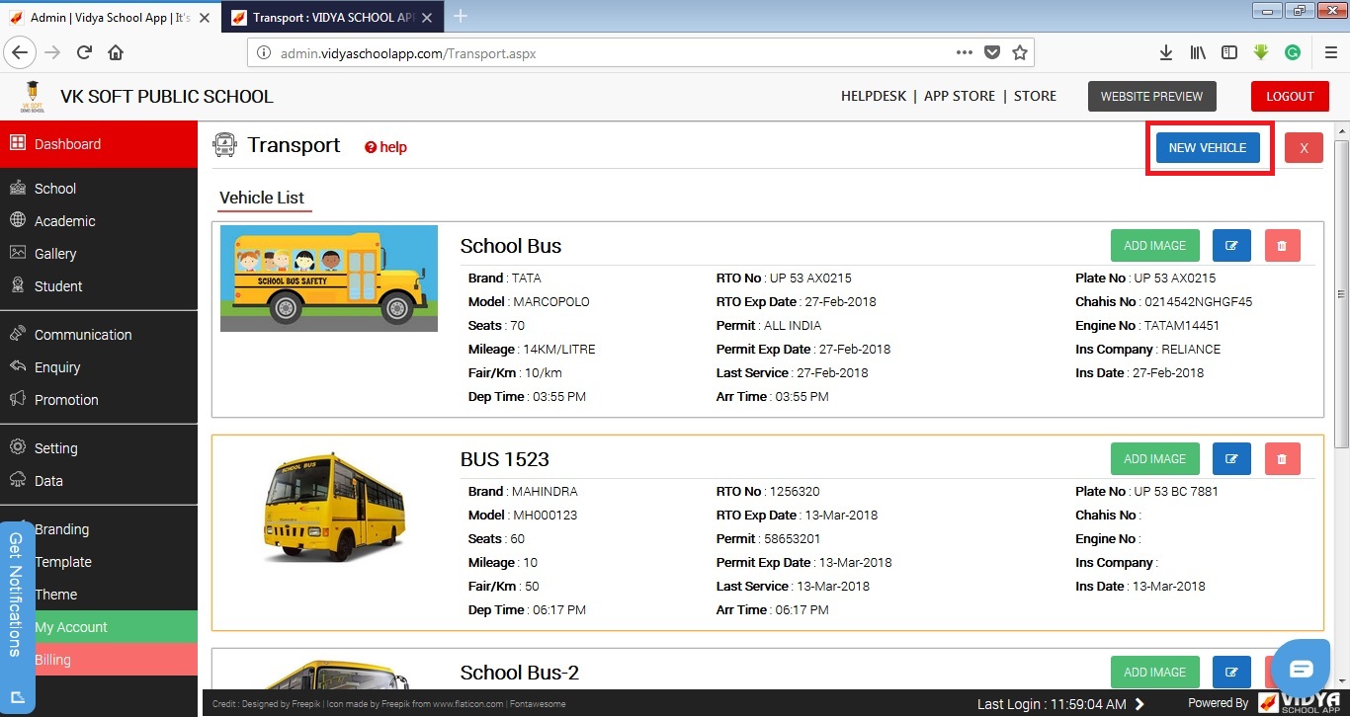Add image to BUS 1523
This screenshot has height=717, width=1350.
(x=1154, y=459)
